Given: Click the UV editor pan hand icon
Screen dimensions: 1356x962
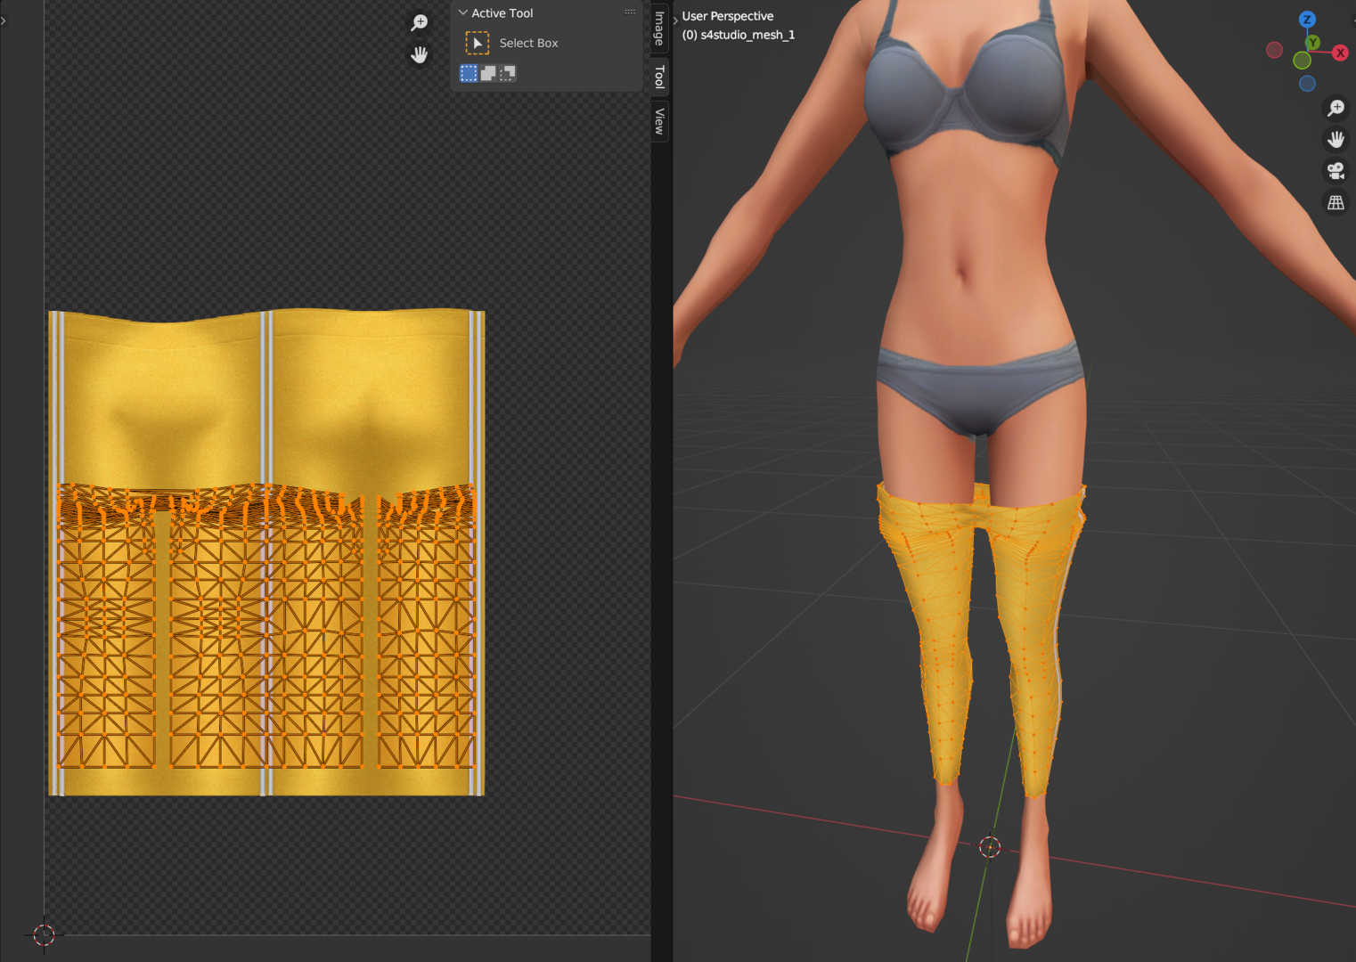Looking at the screenshot, I should pyautogui.click(x=419, y=55).
